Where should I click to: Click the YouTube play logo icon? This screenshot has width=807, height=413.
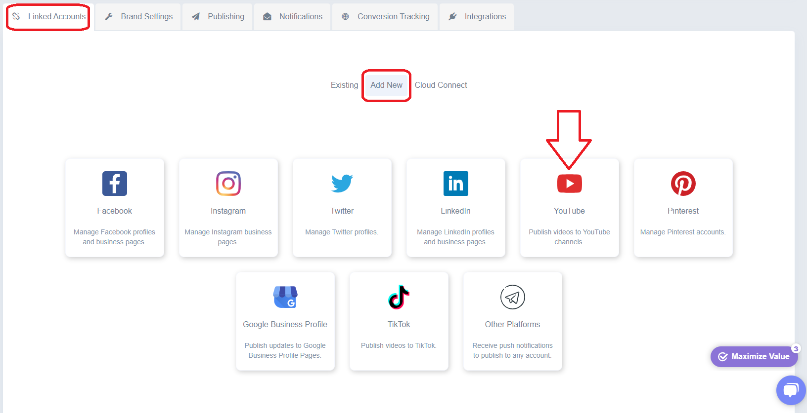[570, 184]
